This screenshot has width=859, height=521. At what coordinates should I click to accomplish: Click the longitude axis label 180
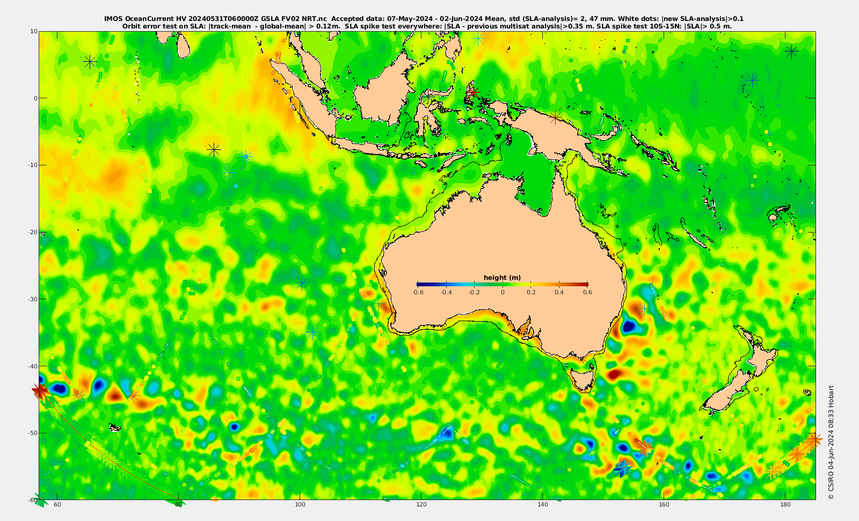(785, 505)
